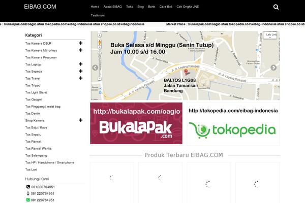The image size is (305, 203).
Task: Open Tas Ransel Wanita category
Action: tap(38, 148)
